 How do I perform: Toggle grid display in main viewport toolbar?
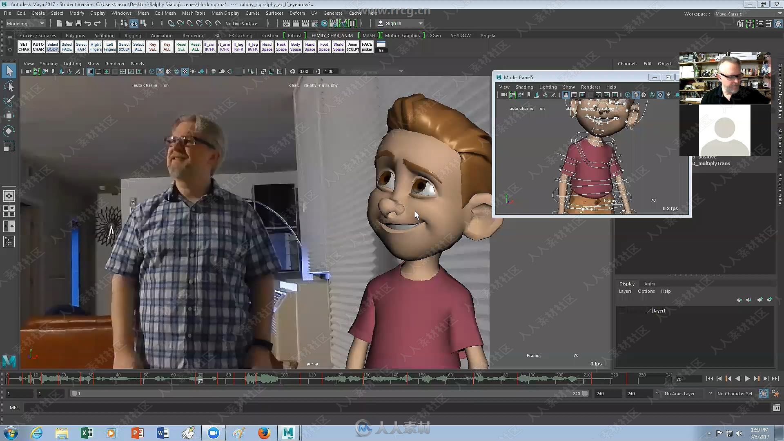coord(90,71)
